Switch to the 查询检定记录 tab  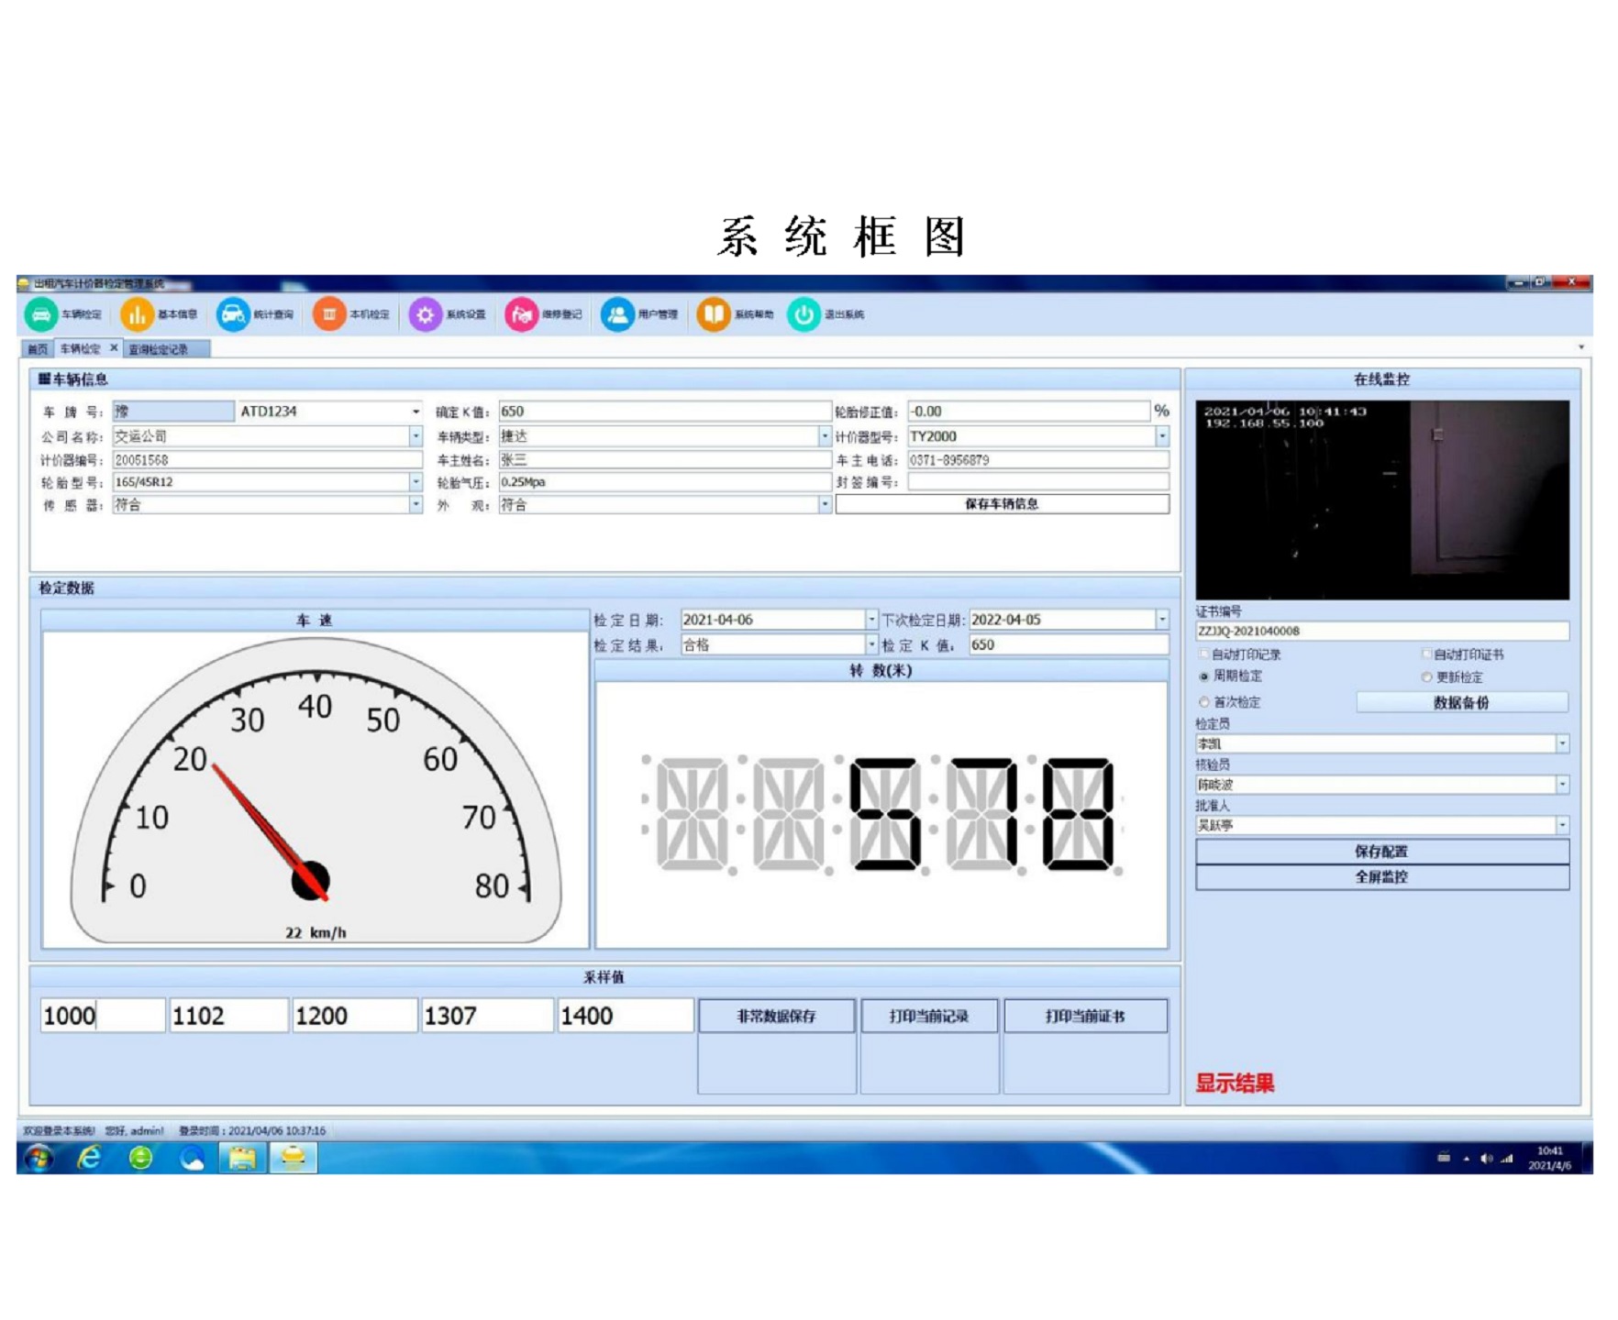159,349
